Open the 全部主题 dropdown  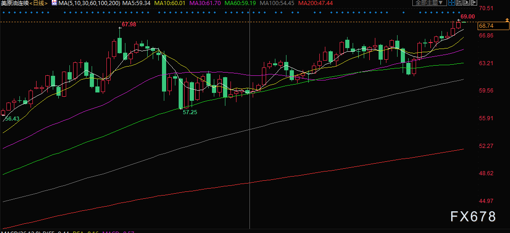coord(429,3)
